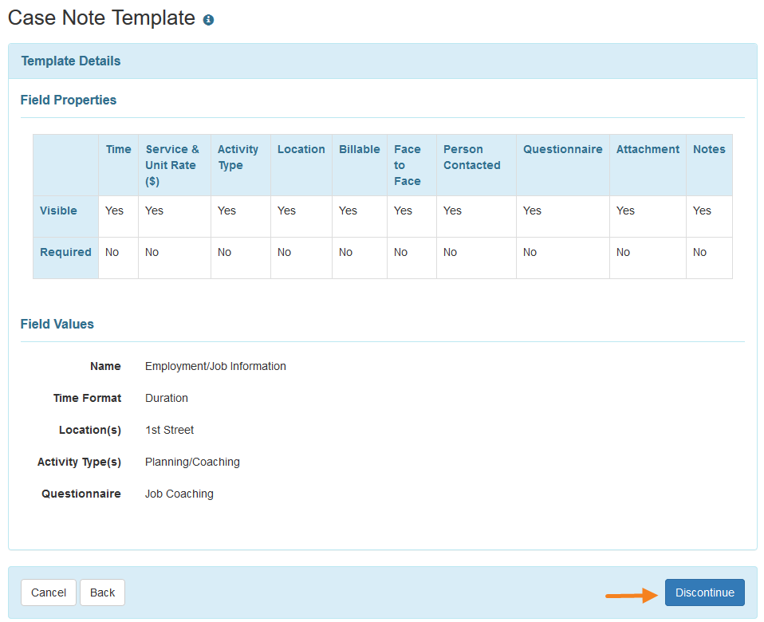Click the Discontinue button
Viewport: 764px width, 622px height.
(704, 592)
